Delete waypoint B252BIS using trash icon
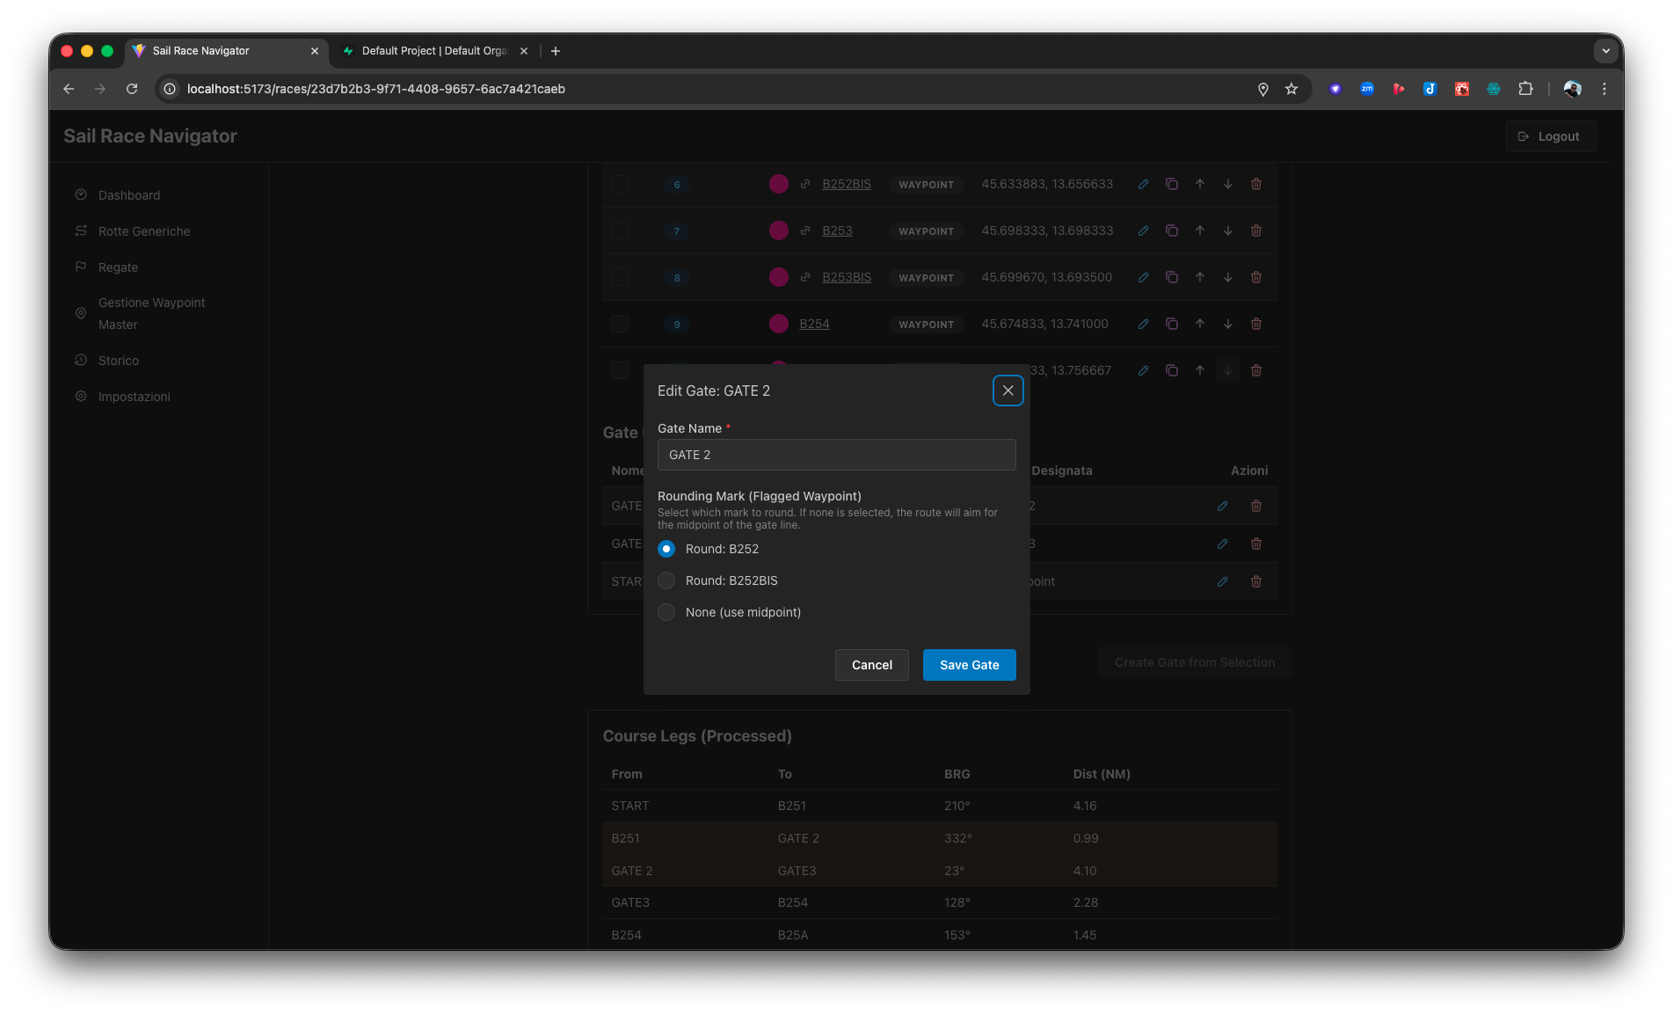 1255,184
